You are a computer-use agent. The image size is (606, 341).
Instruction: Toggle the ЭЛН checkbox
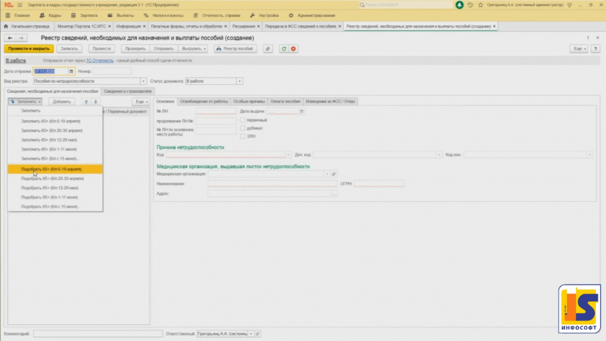pos(243,136)
